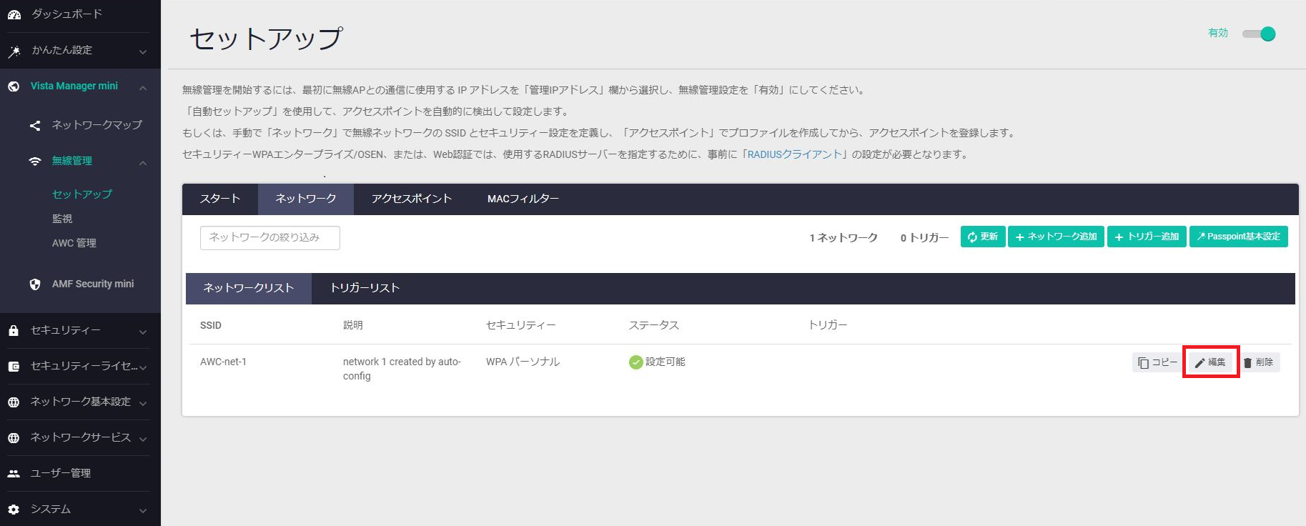Open the RADIUSクライアント link

coord(794,154)
